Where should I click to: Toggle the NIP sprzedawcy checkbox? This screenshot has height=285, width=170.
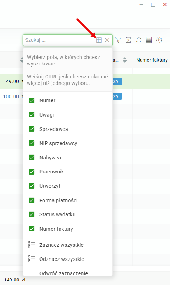32,143
